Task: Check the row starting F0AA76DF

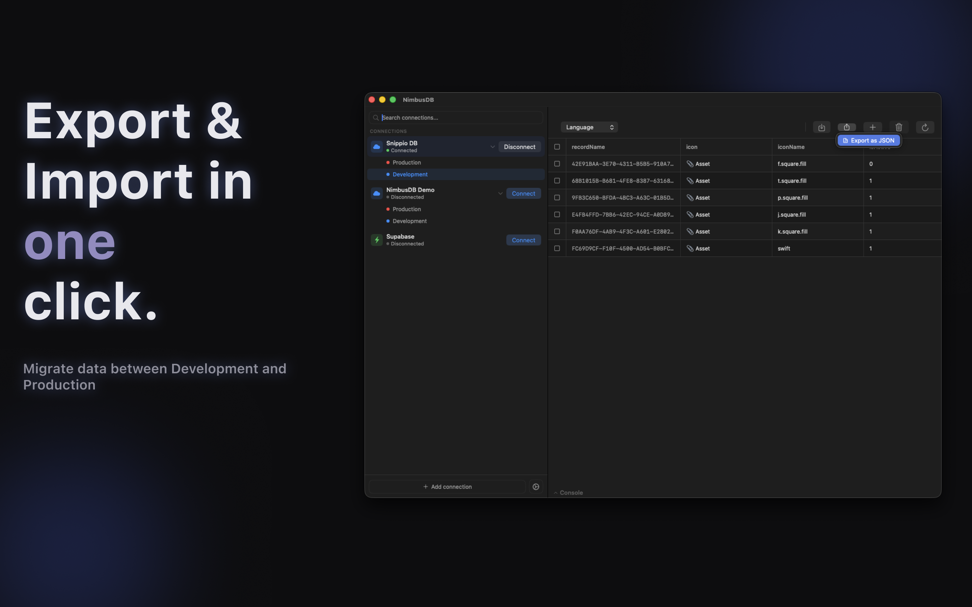Action: (x=557, y=231)
